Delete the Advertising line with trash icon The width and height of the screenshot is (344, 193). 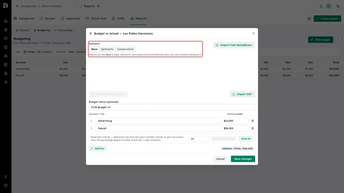pos(253,121)
